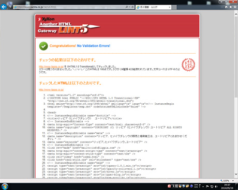Click the red seal stamp image
The image size is (238, 190).
[x=188, y=65]
